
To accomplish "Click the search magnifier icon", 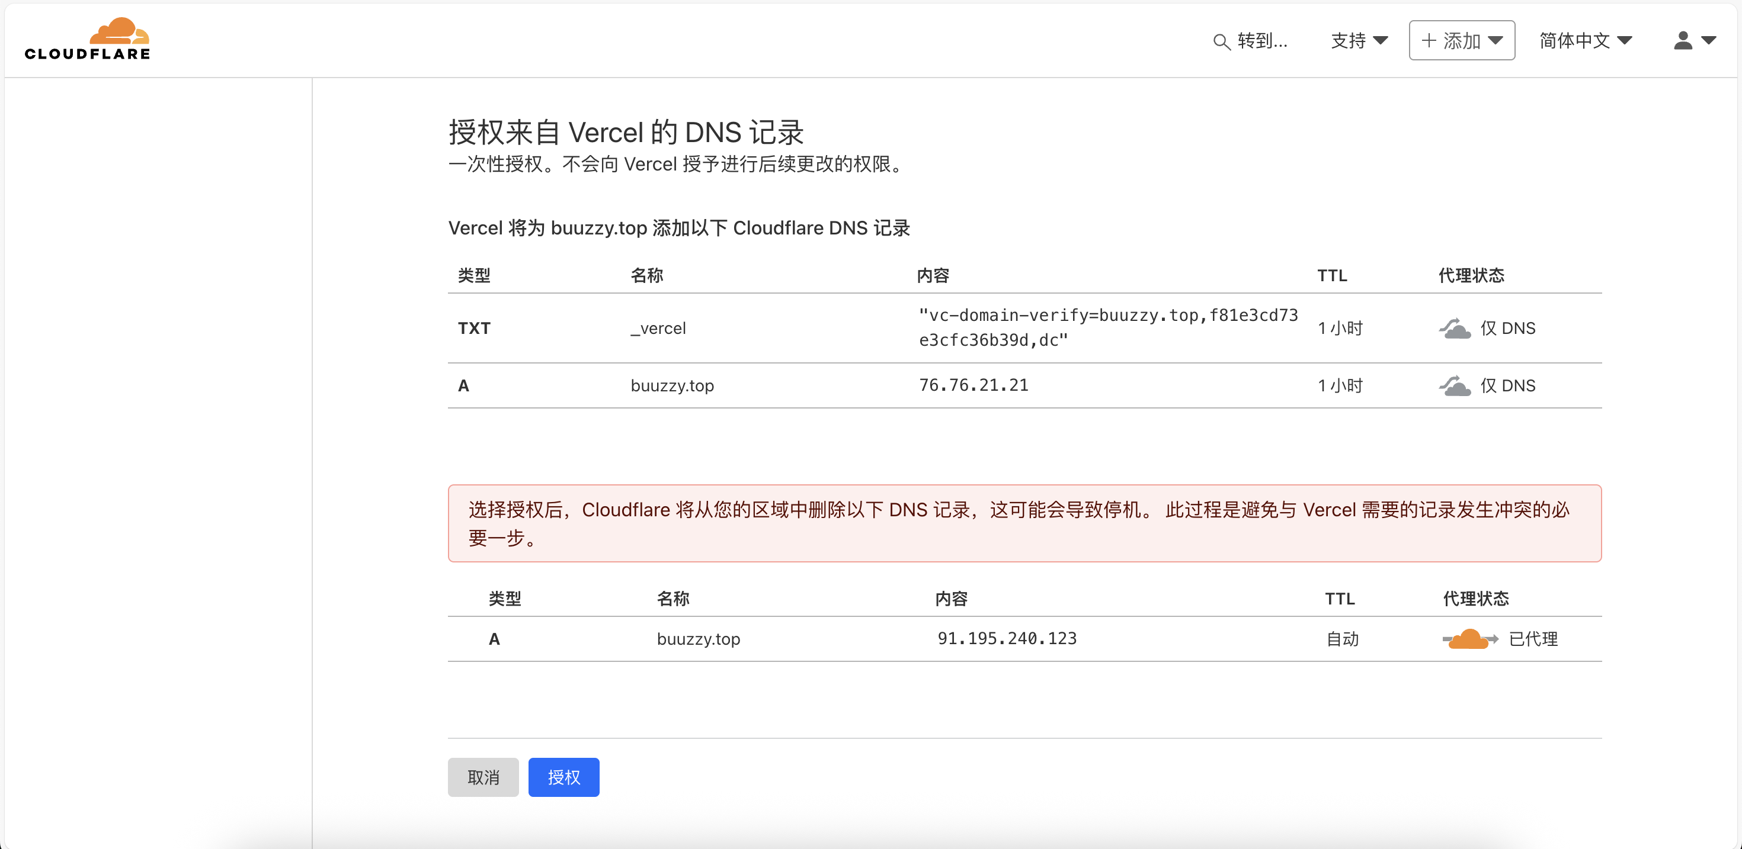I will [x=1221, y=42].
